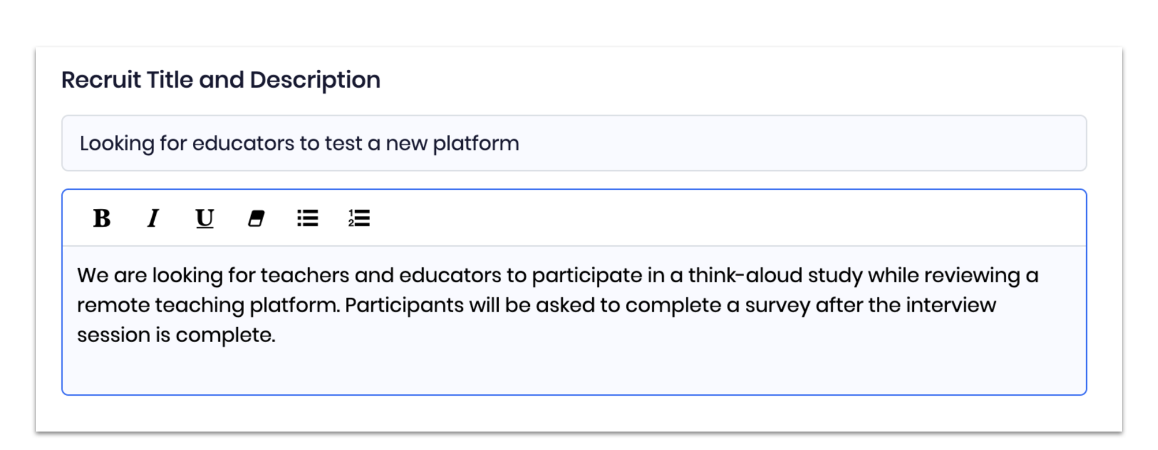Click the "Recruit Title and Description" heading
Viewport: 1158px width, 450px height.
221,80
